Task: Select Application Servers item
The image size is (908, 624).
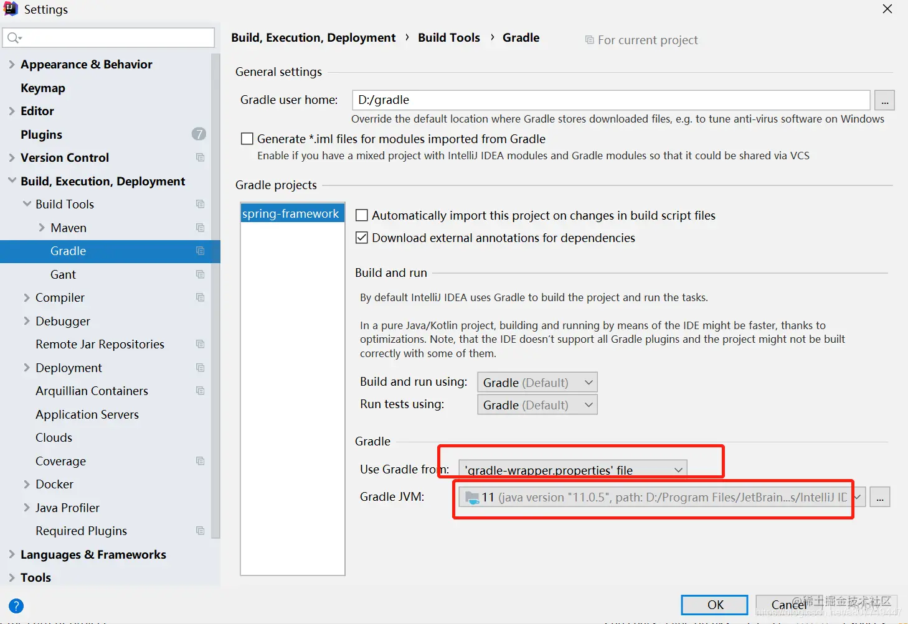Action: (87, 414)
